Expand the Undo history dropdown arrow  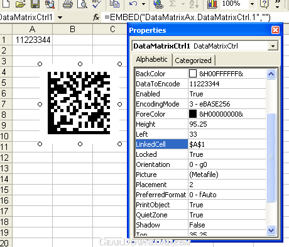[143, 4]
